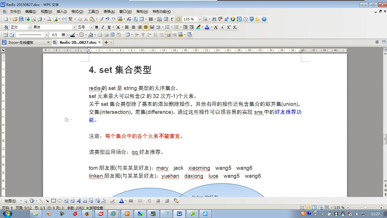Open Print Preview with the magnifier page icon

pos(49,19)
